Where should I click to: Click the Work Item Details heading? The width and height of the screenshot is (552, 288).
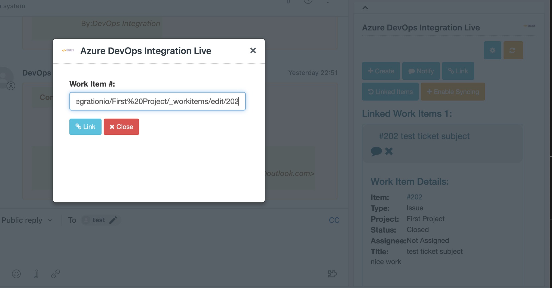coord(410,181)
